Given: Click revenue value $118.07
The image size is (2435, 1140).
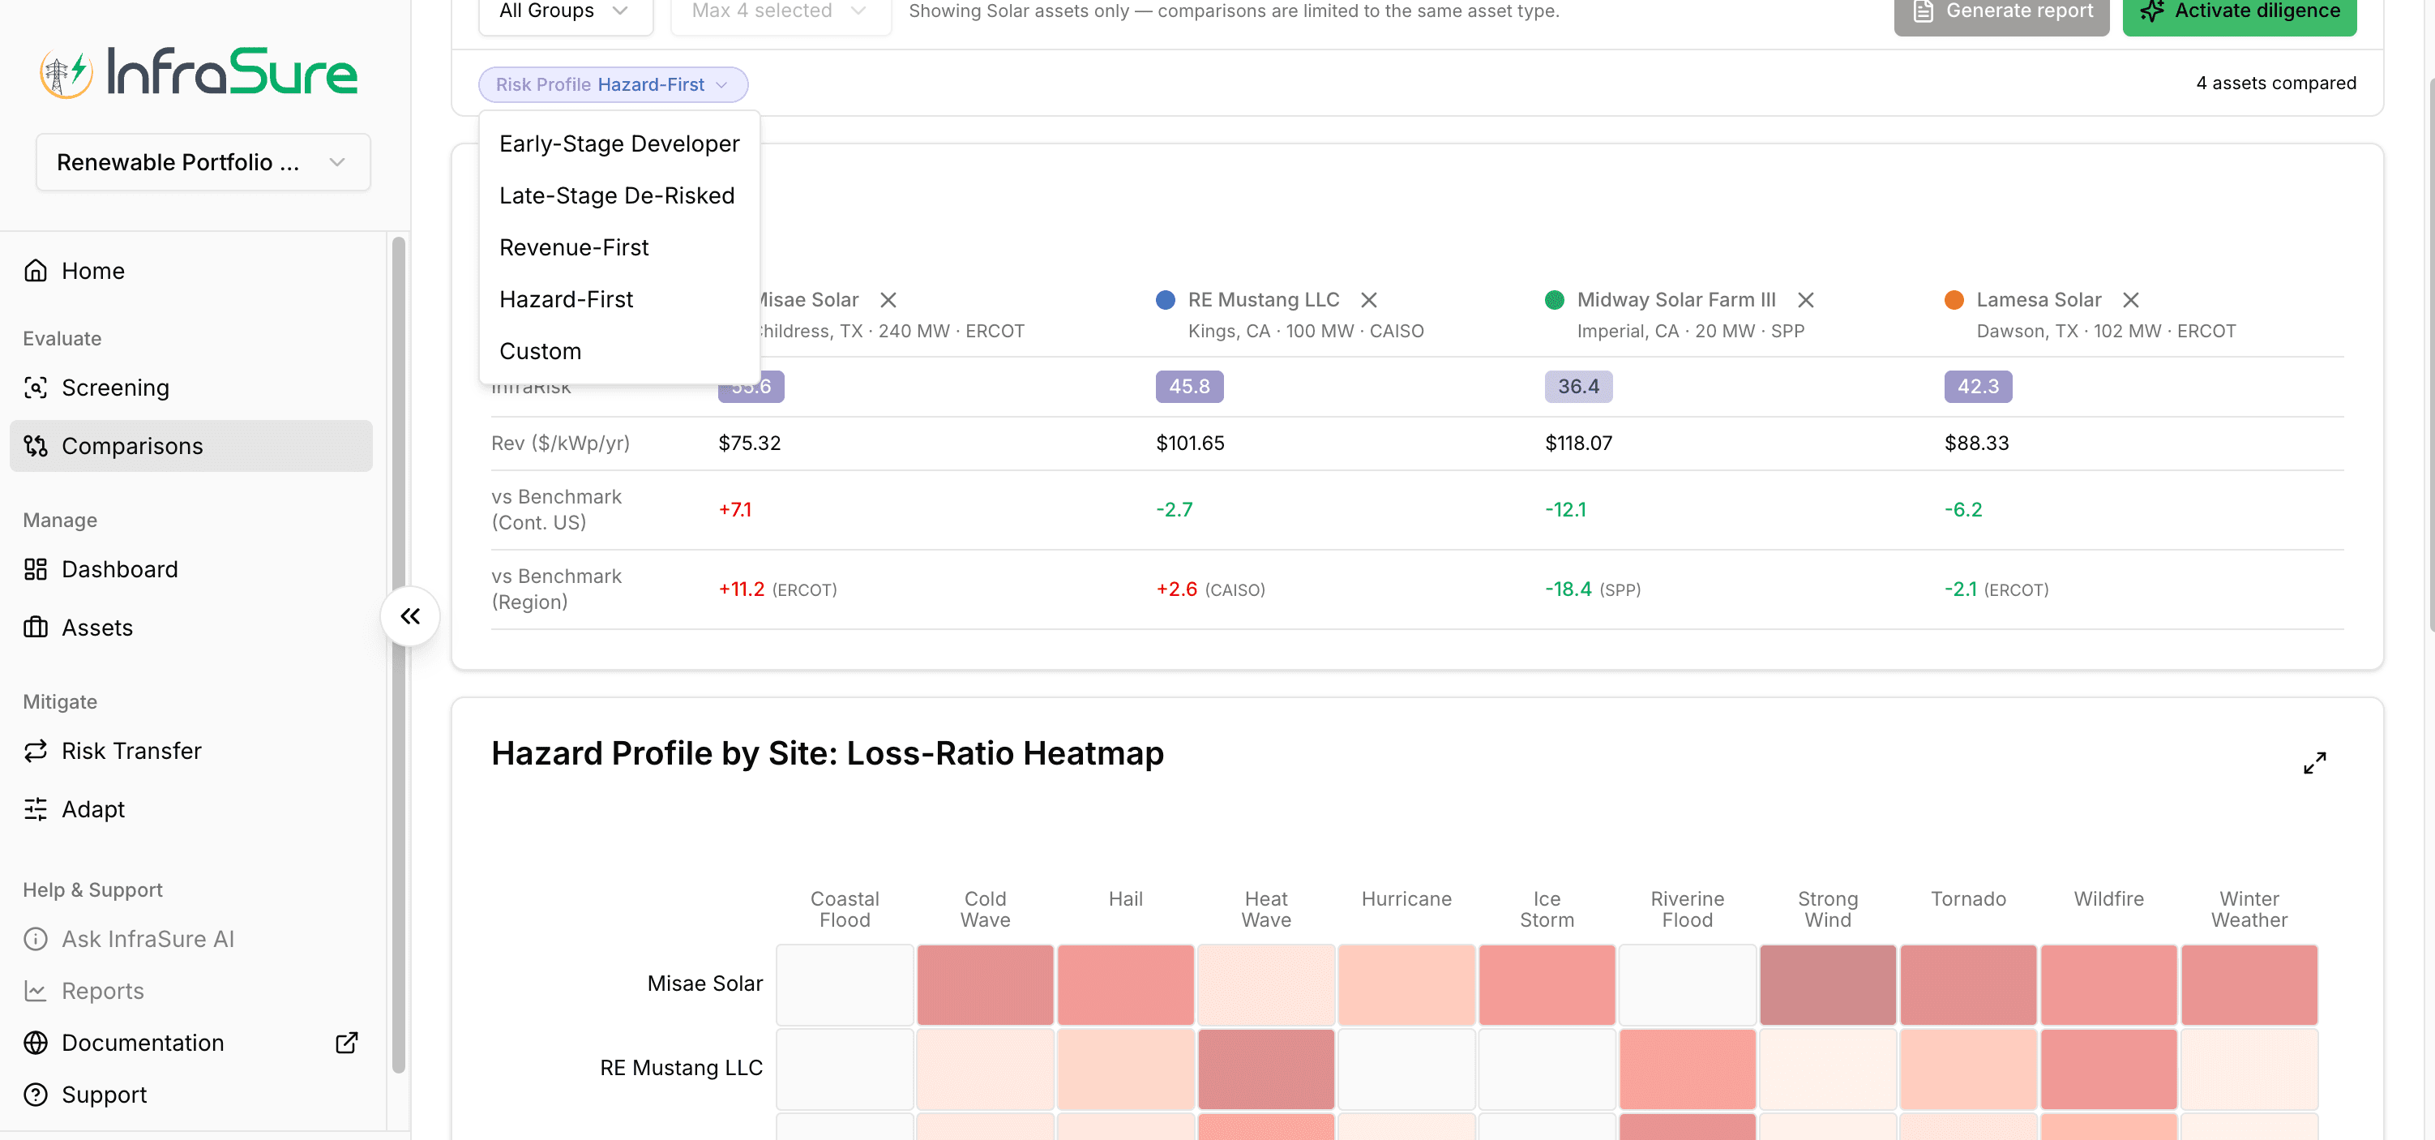Looking at the screenshot, I should point(1577,444).
